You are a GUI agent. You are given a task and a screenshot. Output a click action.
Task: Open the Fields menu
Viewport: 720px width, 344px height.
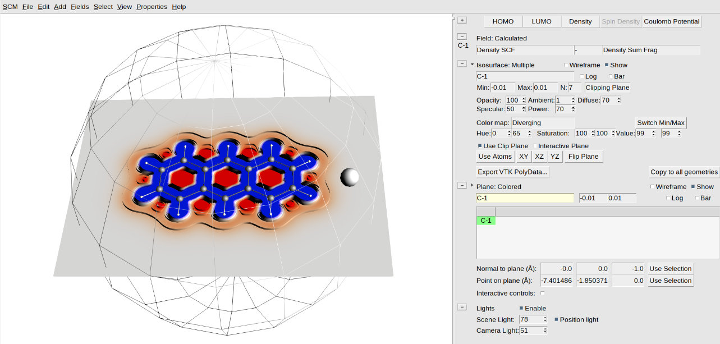point(79,6)
